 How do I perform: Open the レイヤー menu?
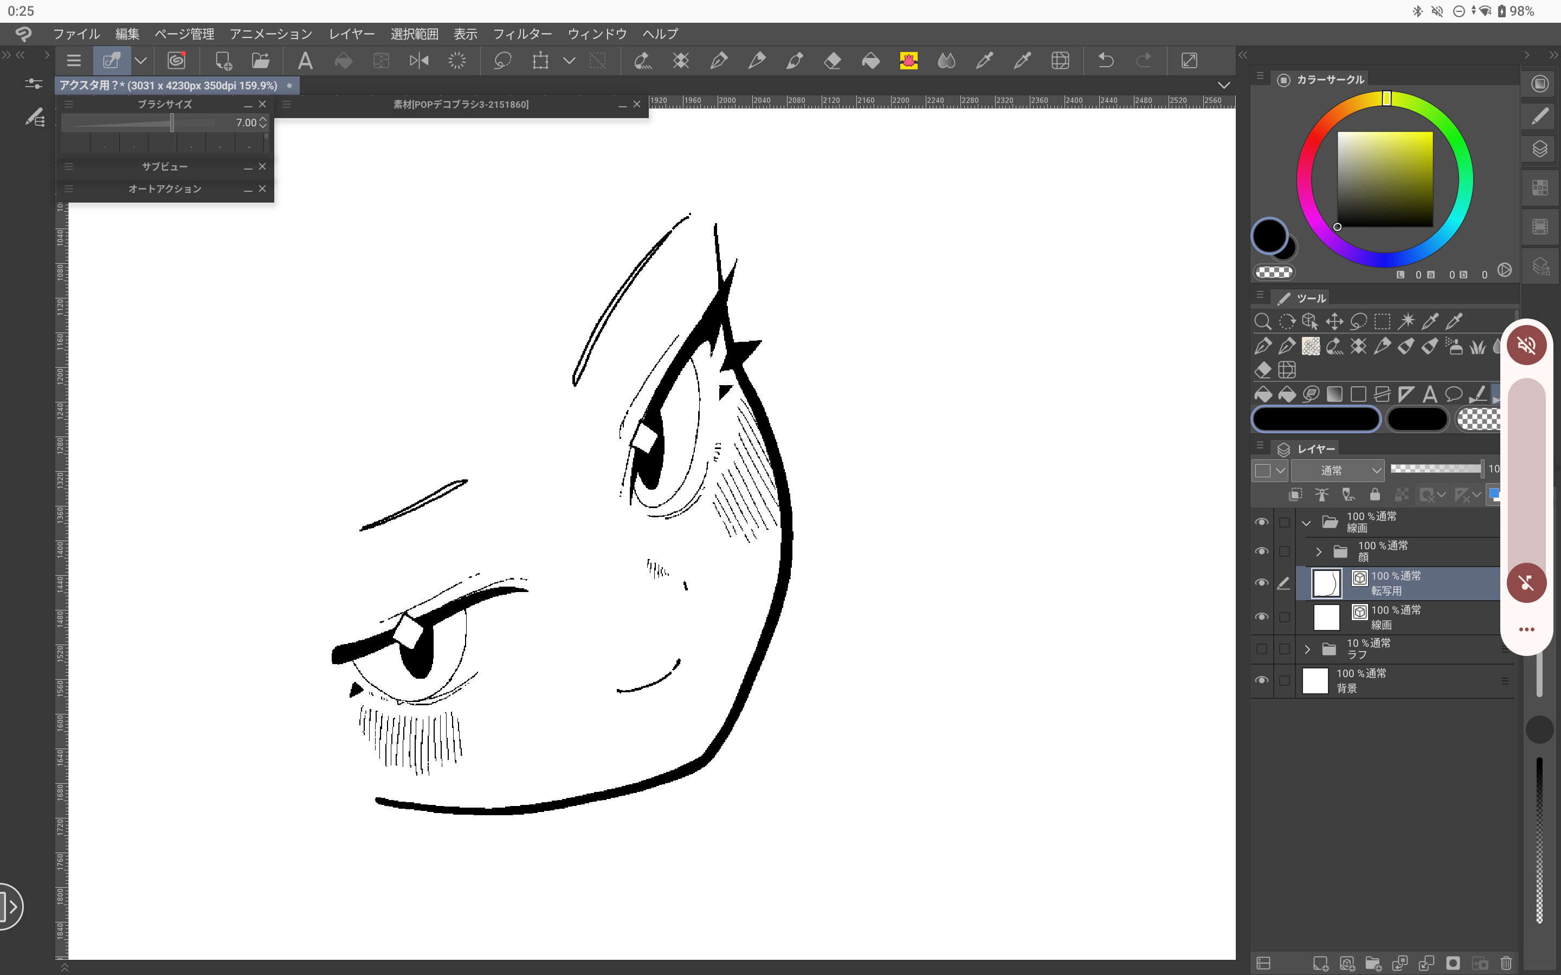pos(351,34)
